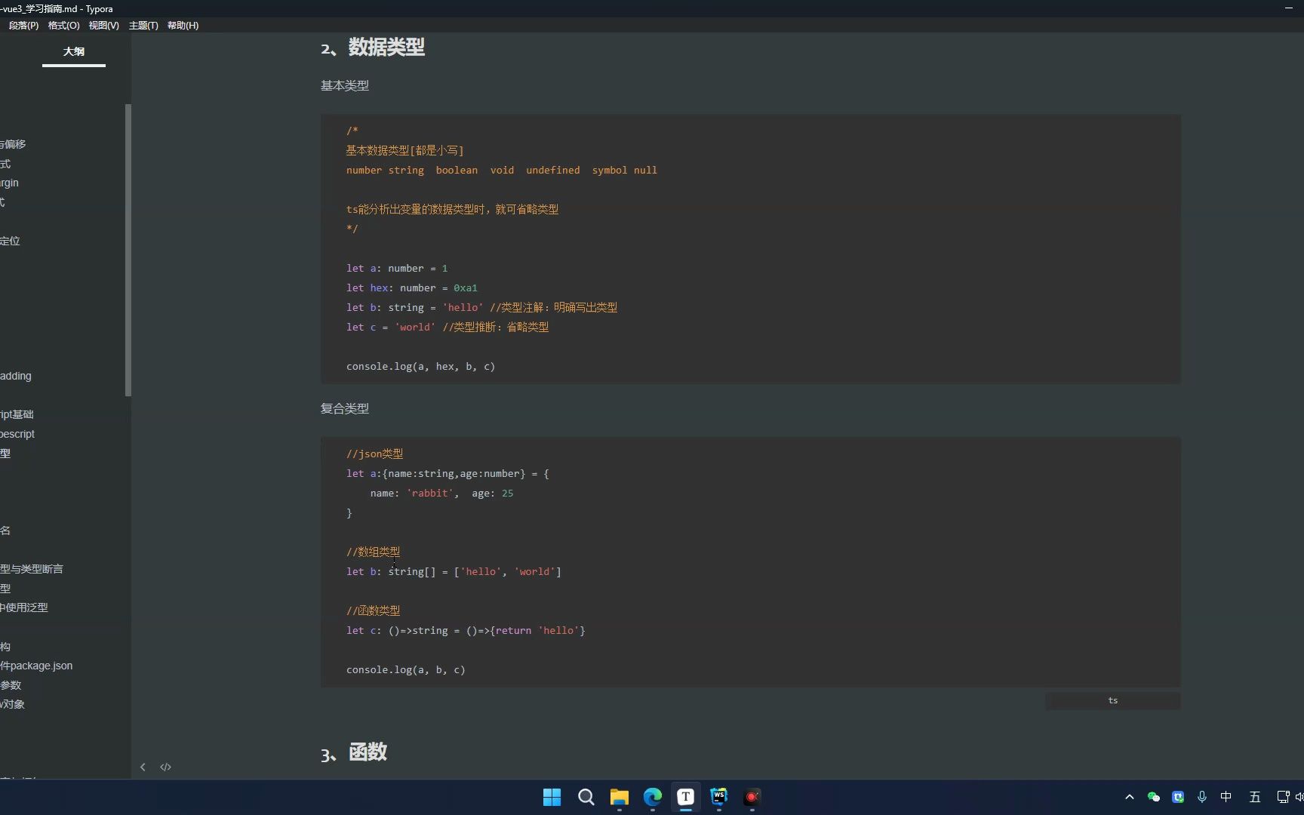Expand hidden icons in the system tray
Image resolution: width=1304 pixels, height=815 pixels.
1129,797
